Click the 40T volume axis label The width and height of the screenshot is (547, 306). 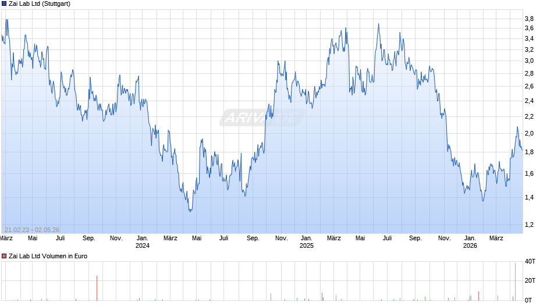[x=530, y=261]
